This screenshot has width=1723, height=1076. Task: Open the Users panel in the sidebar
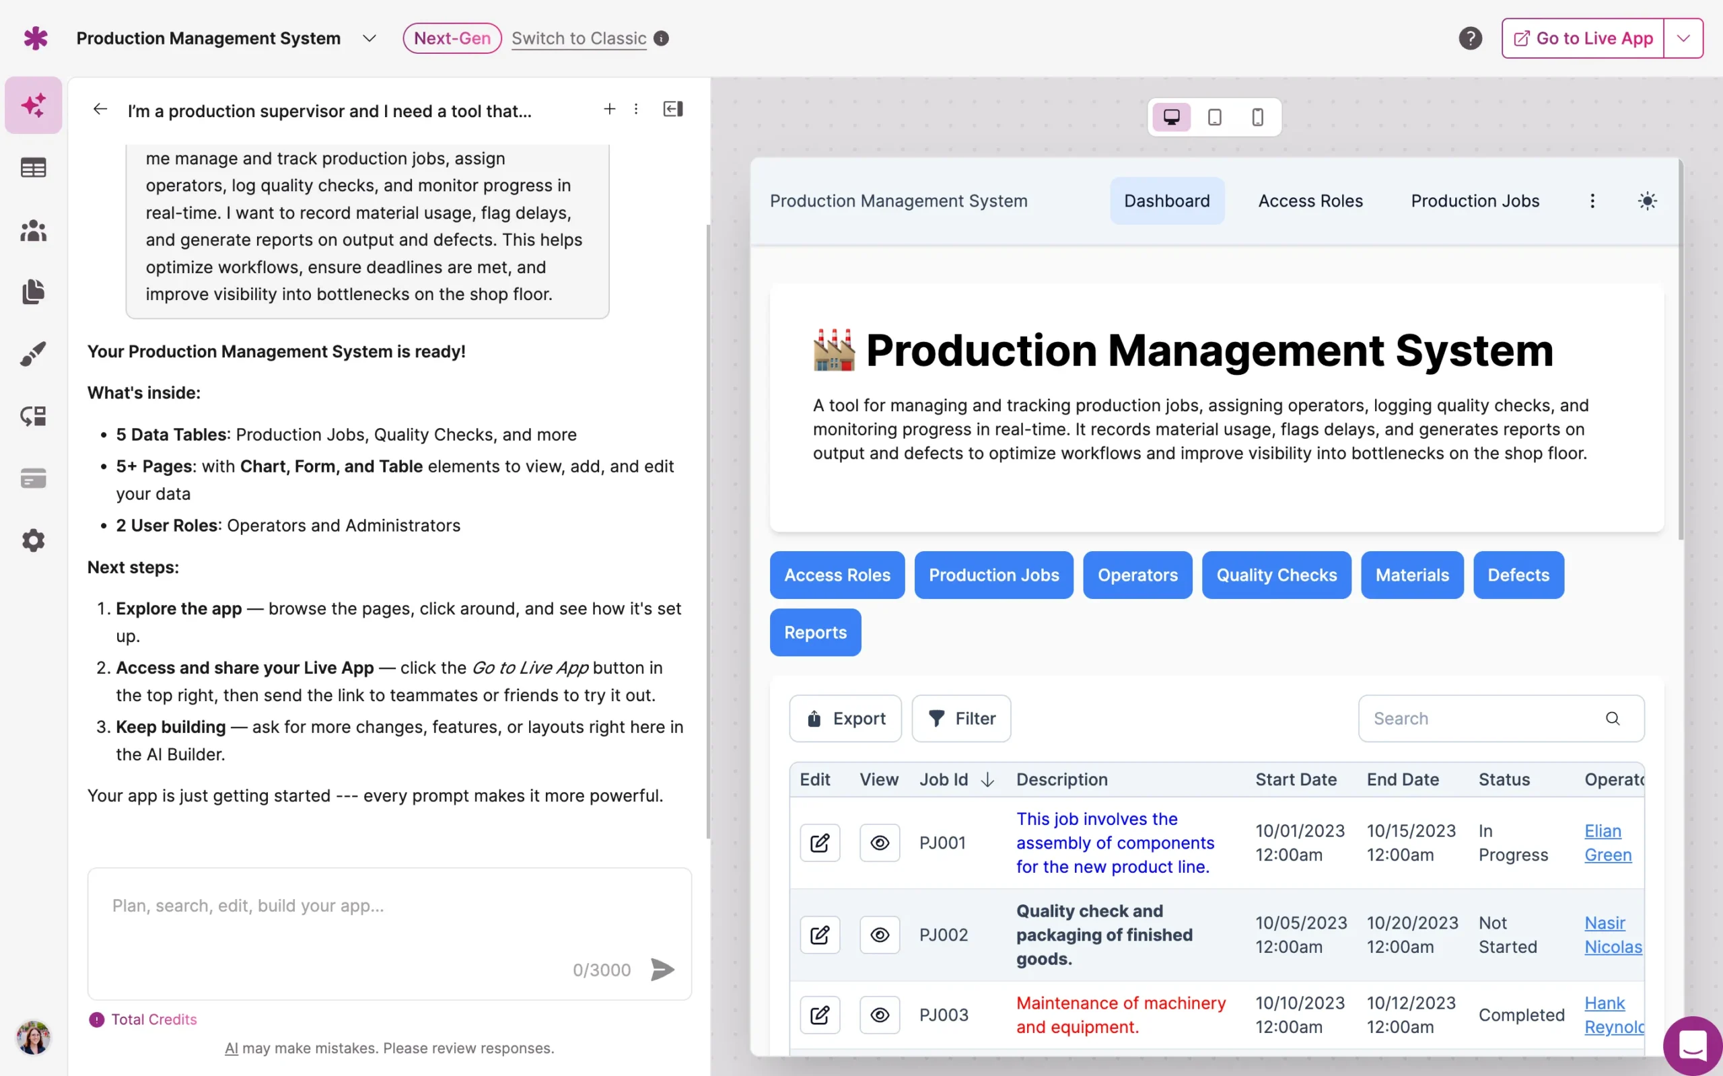pos(33,230)
